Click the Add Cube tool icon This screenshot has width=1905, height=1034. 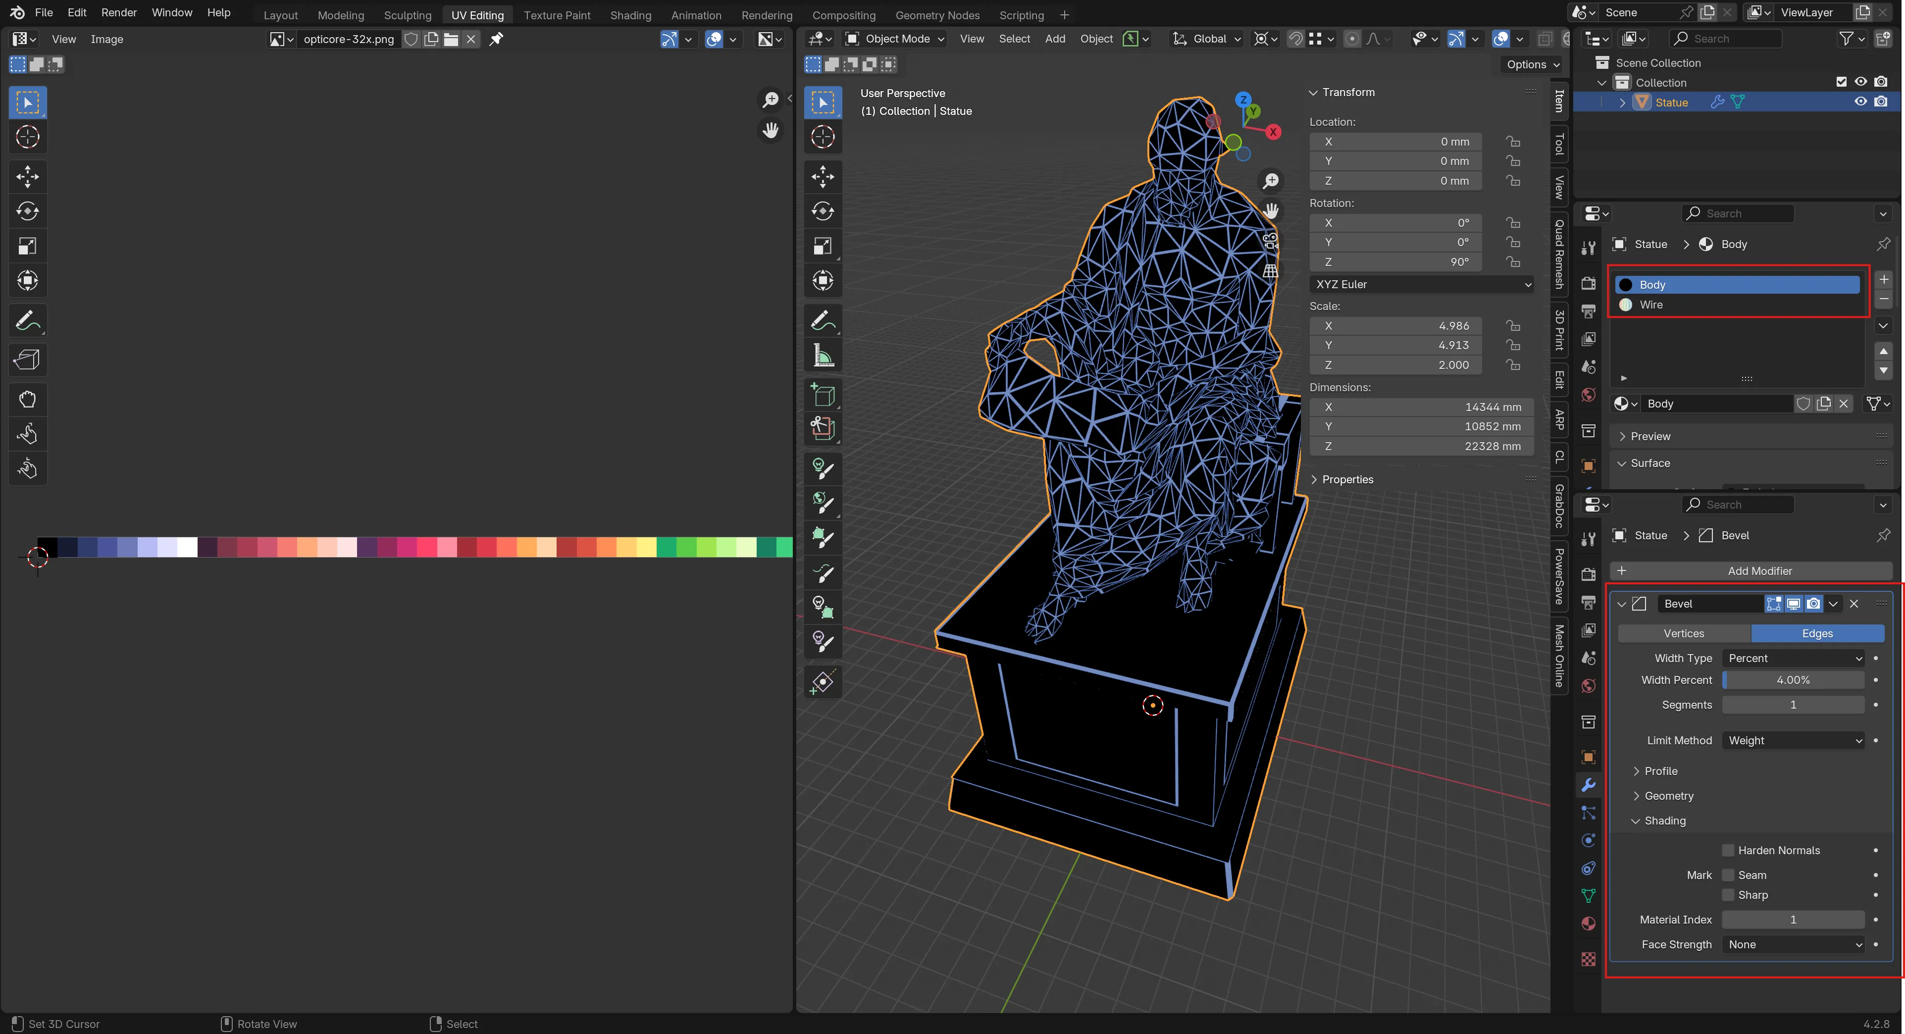click(x=823, y=395)
